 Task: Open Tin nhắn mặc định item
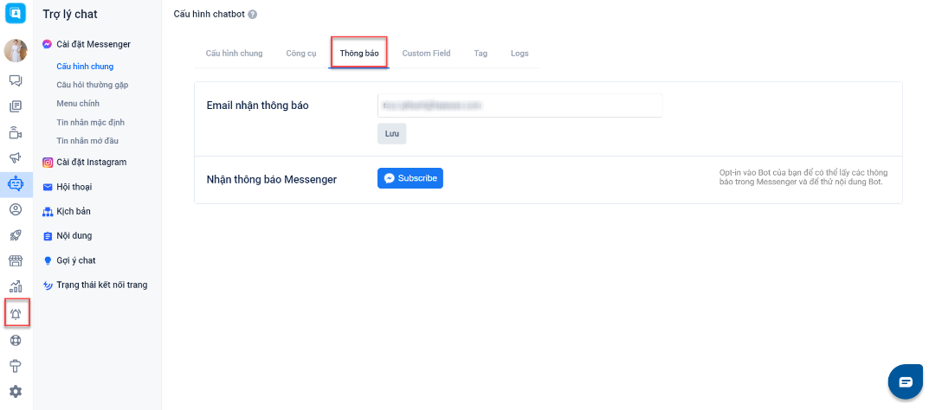90,123
